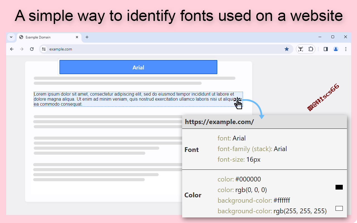Focus the example.com address bar
The height and width of the screenshot is (223, 357).
166,49
